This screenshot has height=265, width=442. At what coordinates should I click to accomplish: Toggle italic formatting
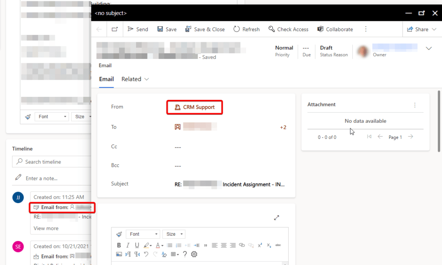(128, 245)
